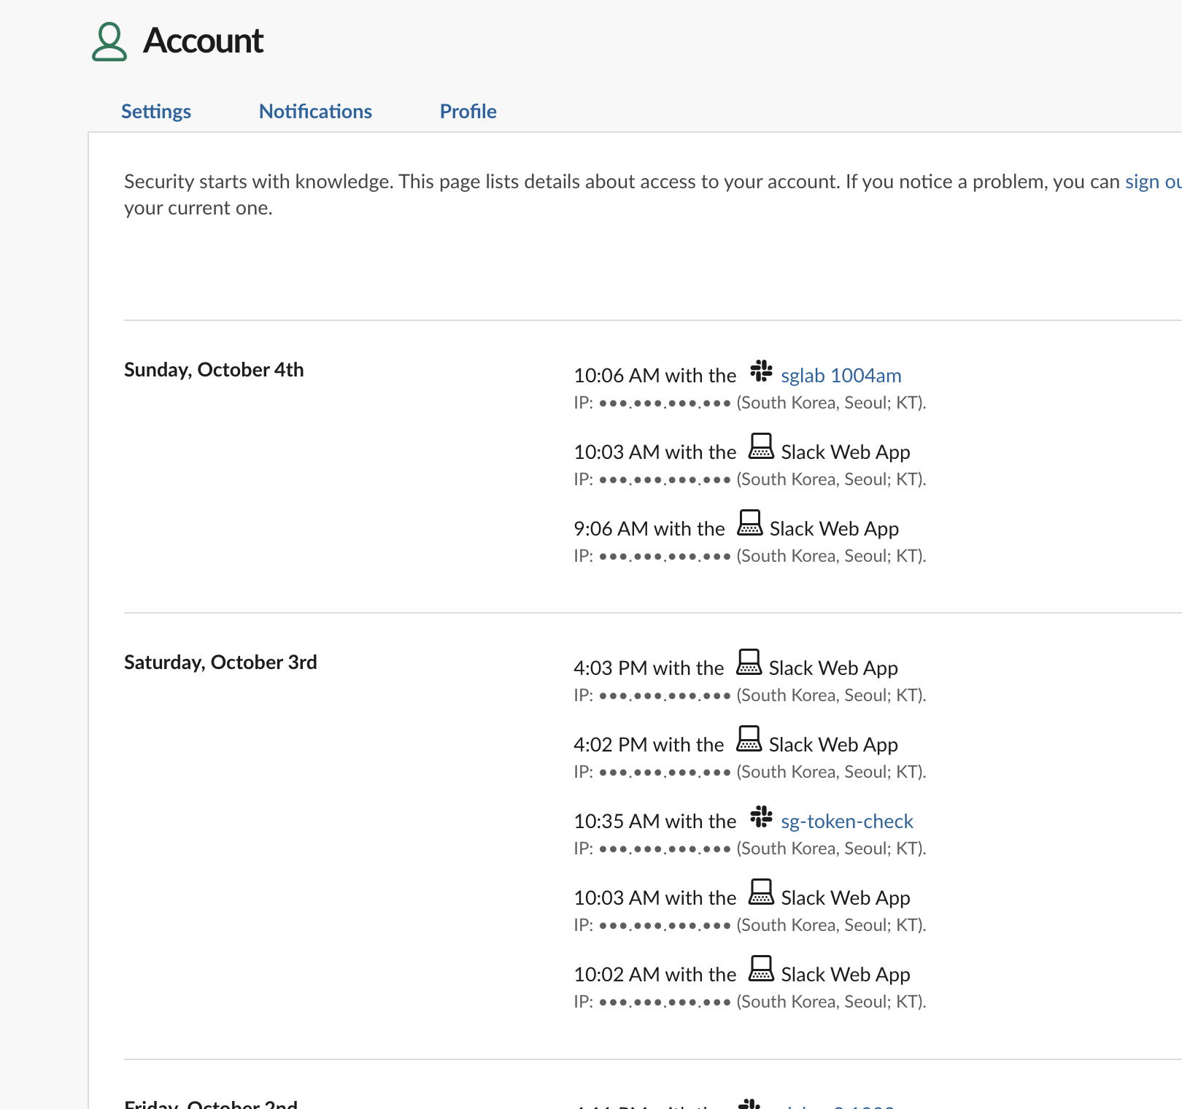Select the Sunday, October 4th date heading

click(x=214, y=370)
